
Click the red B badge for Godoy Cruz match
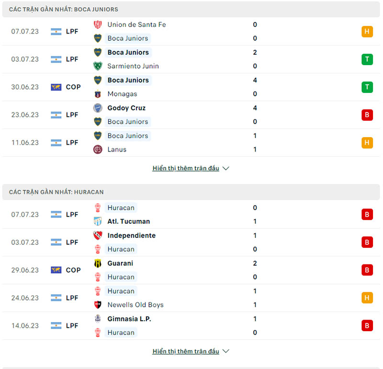click(367, 115)
